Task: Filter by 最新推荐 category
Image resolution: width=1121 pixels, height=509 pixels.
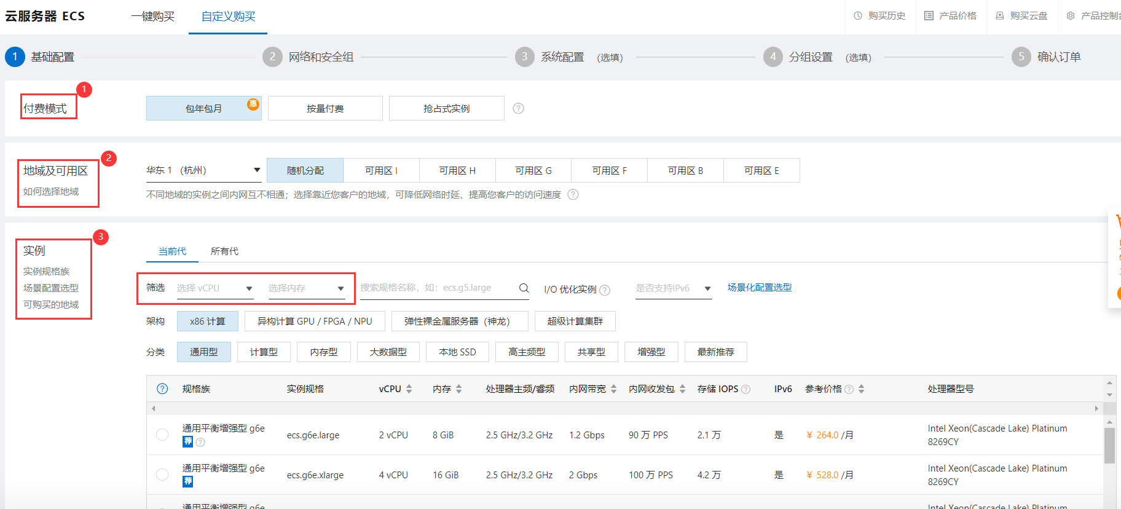Action: pos(716,352)
